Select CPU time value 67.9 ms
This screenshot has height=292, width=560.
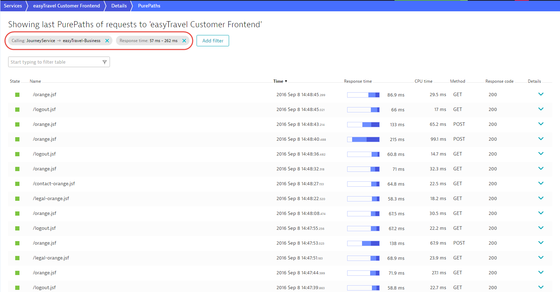click(x=438, y=243)
